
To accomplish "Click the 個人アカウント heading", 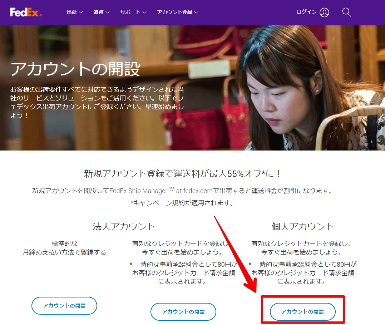I will click(302, 226).
